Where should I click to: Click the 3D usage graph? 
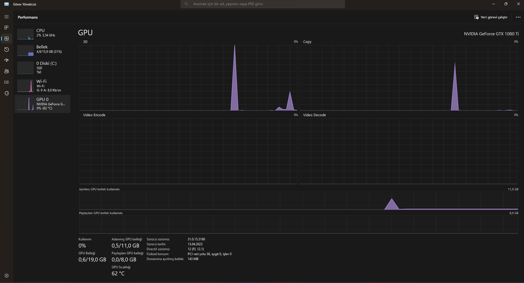pyautogui.click(x=188, y=78)
